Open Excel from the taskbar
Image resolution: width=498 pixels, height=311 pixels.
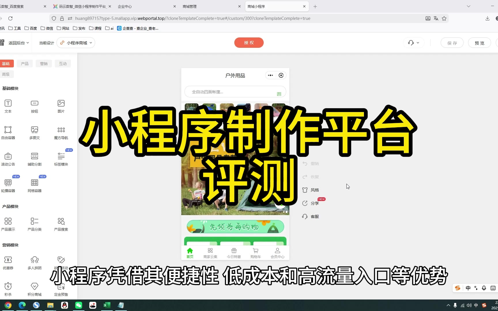(107, 305)
